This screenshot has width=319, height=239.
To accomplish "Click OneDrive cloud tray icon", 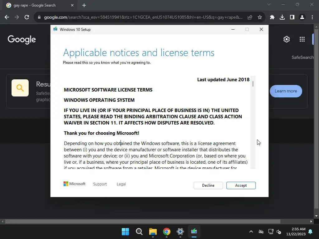I will pyautogui.click(x=261, y=232).
